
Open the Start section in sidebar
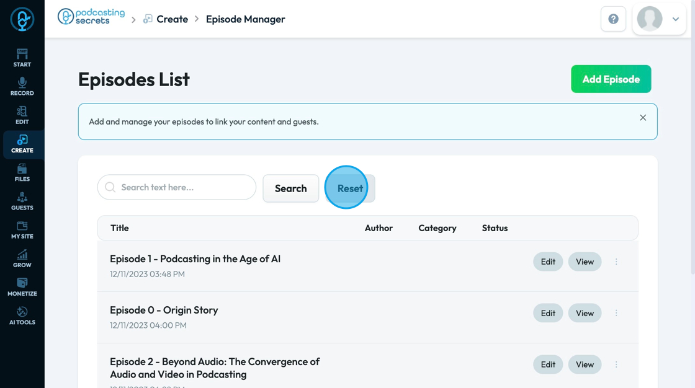(22, 58)
